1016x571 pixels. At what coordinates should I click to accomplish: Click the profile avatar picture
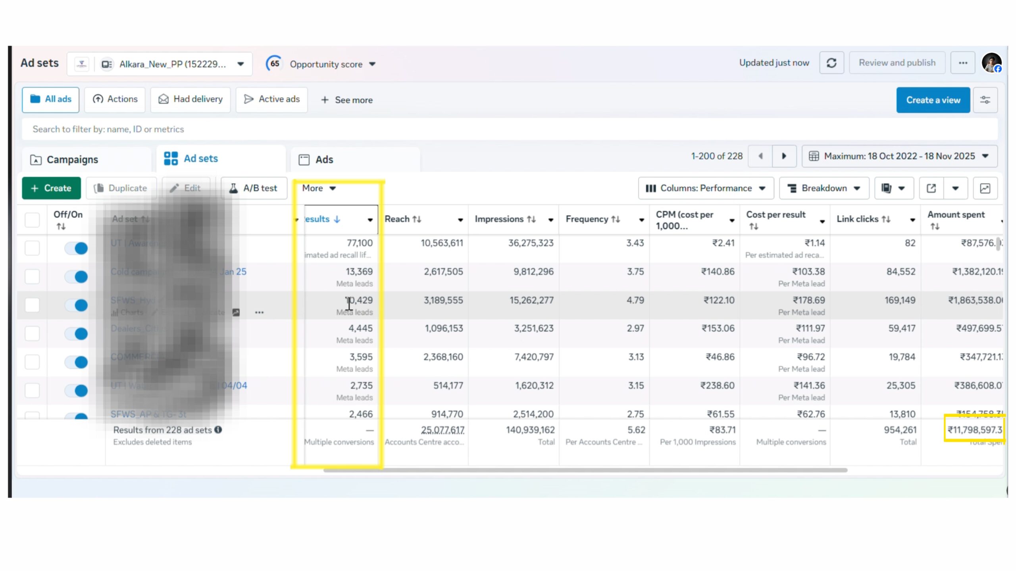[991, 63]
